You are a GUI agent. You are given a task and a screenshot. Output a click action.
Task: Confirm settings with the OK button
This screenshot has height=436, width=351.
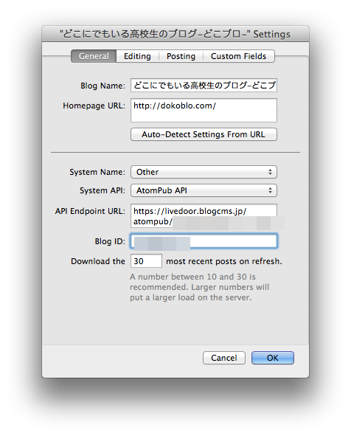[x=273, y=358]
